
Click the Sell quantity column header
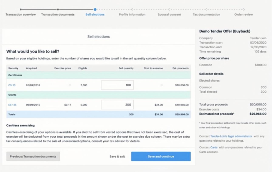(126, 68)
